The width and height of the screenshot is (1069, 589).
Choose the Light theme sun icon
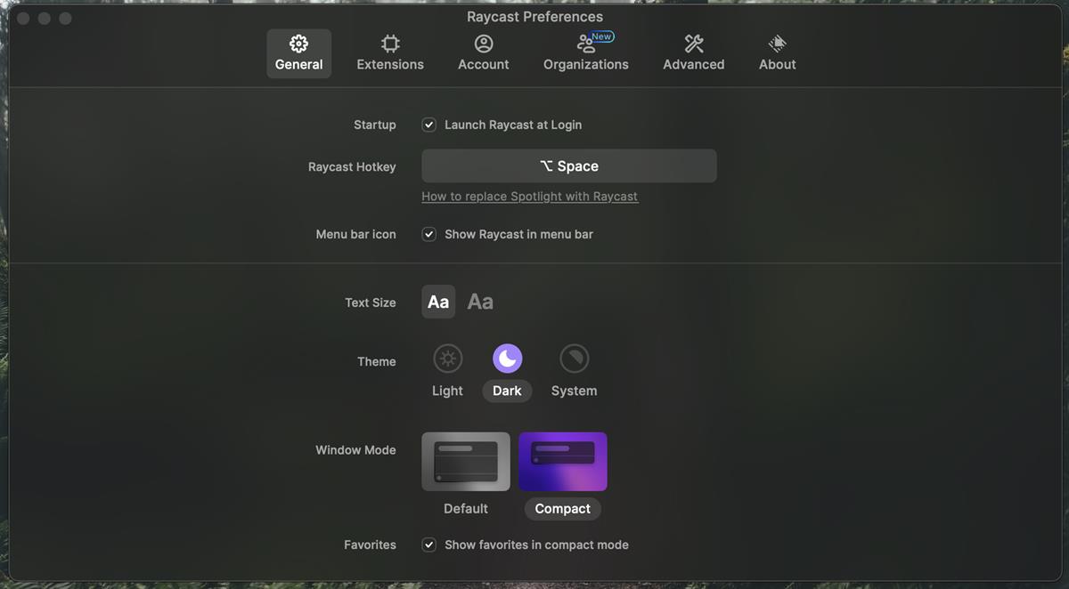(447, 359)
